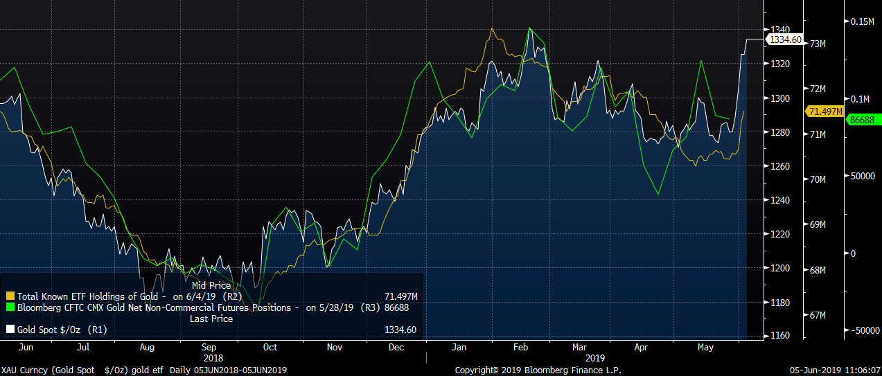Image resolution: width=882 pixels, height=376 pixels.
Task: Click the 0.15M label on positions axis
Action: pyautogui.click(x=863, y=21)
